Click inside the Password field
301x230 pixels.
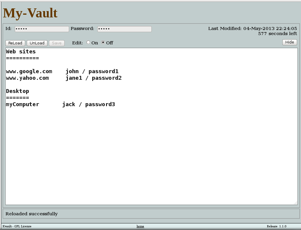pos(124,29)
